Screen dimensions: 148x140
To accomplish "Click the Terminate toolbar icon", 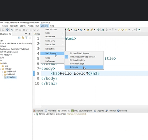I will coord(24,30).
